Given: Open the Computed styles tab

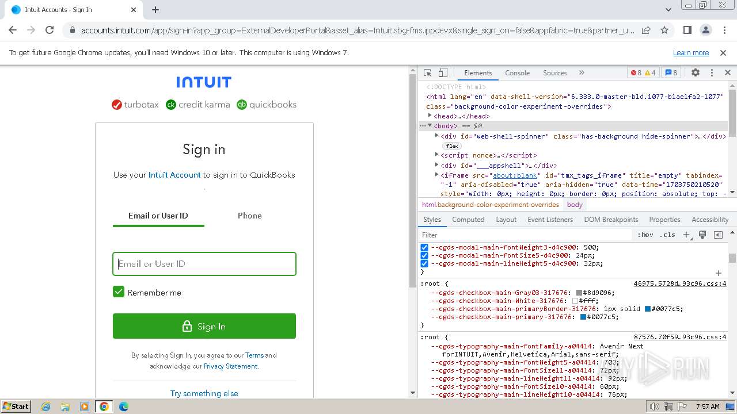Looking at the screenshot, I should [468, 220].
